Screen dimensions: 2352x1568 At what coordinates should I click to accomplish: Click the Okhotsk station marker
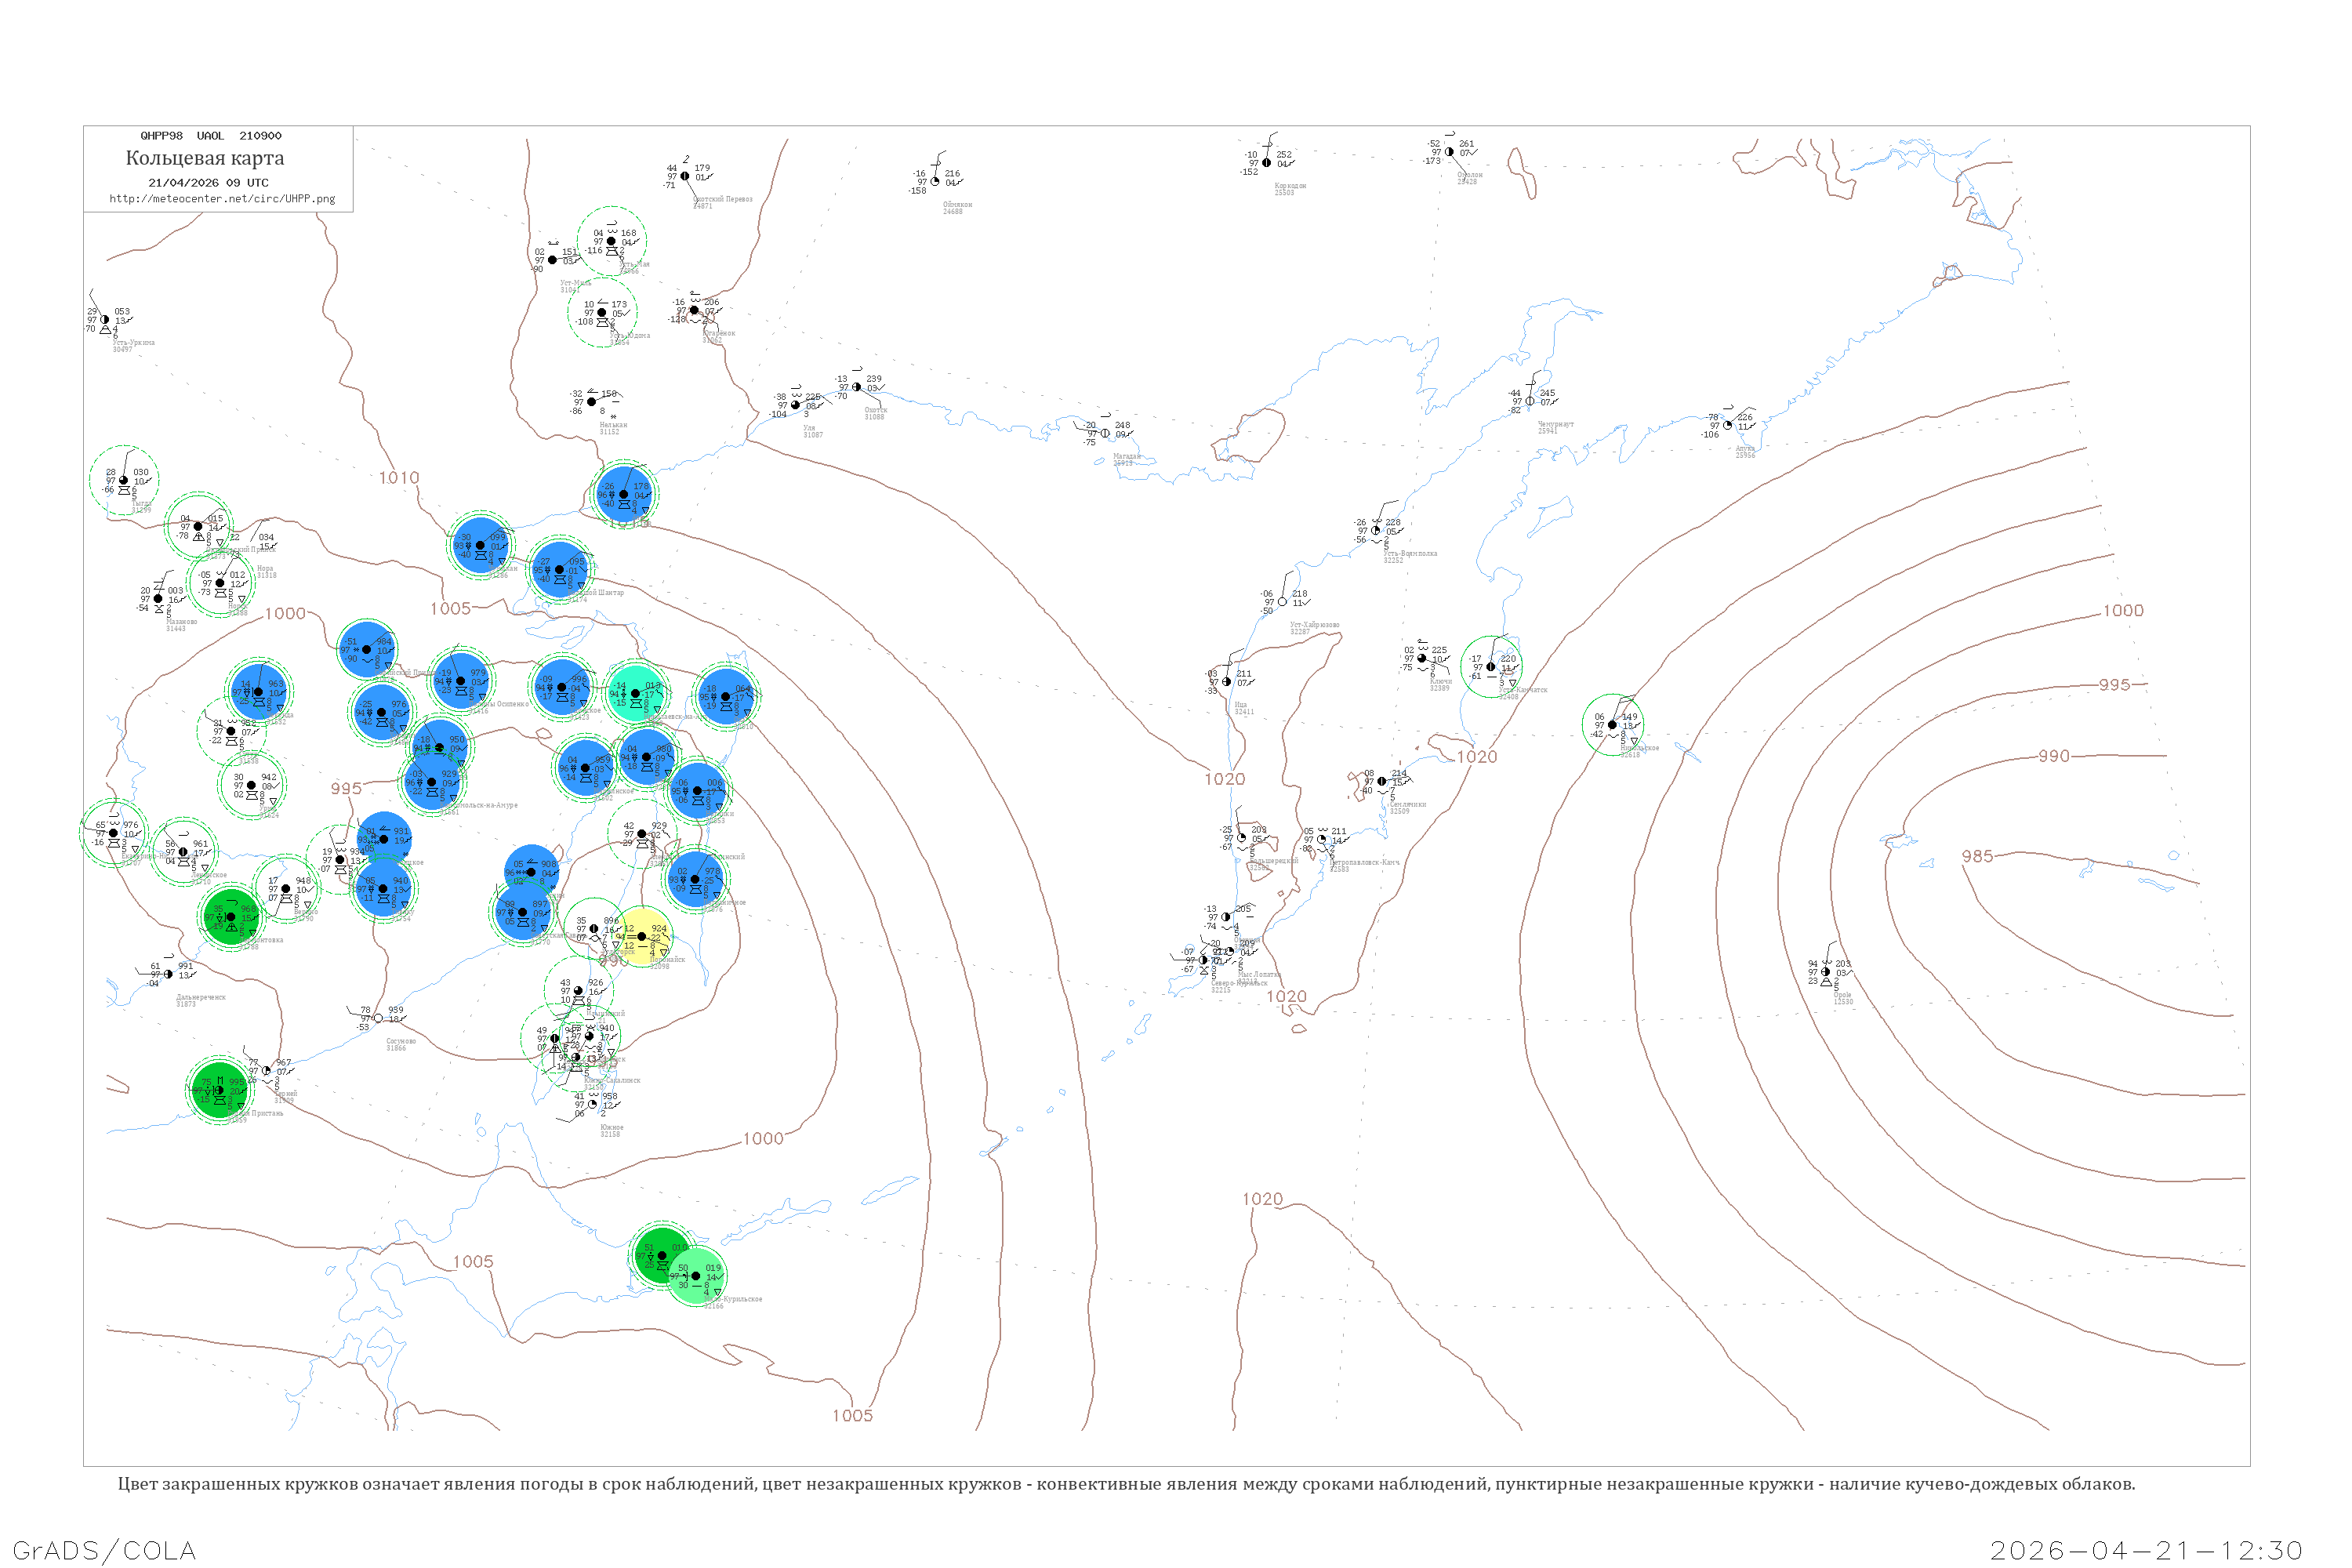tap(857, 387)
